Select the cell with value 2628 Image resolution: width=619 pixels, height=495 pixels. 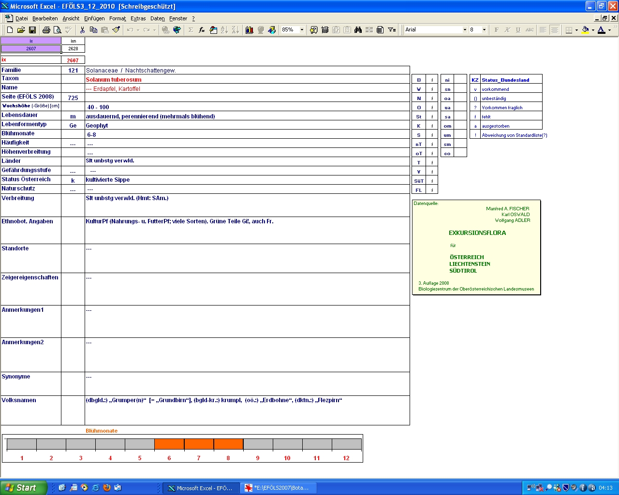(73, 48)
